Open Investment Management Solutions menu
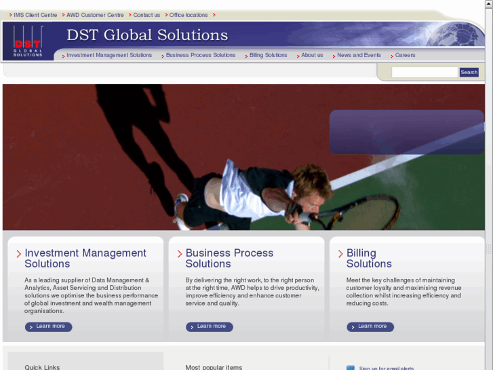Image resolution: width=493 pixels, height=370 pixels. 109,55
